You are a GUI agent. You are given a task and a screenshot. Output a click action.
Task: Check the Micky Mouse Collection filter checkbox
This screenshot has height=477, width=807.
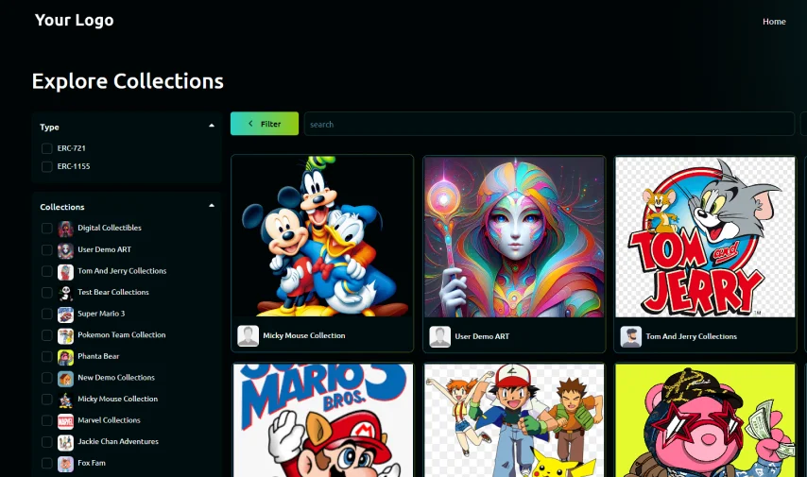click(47, 400)
